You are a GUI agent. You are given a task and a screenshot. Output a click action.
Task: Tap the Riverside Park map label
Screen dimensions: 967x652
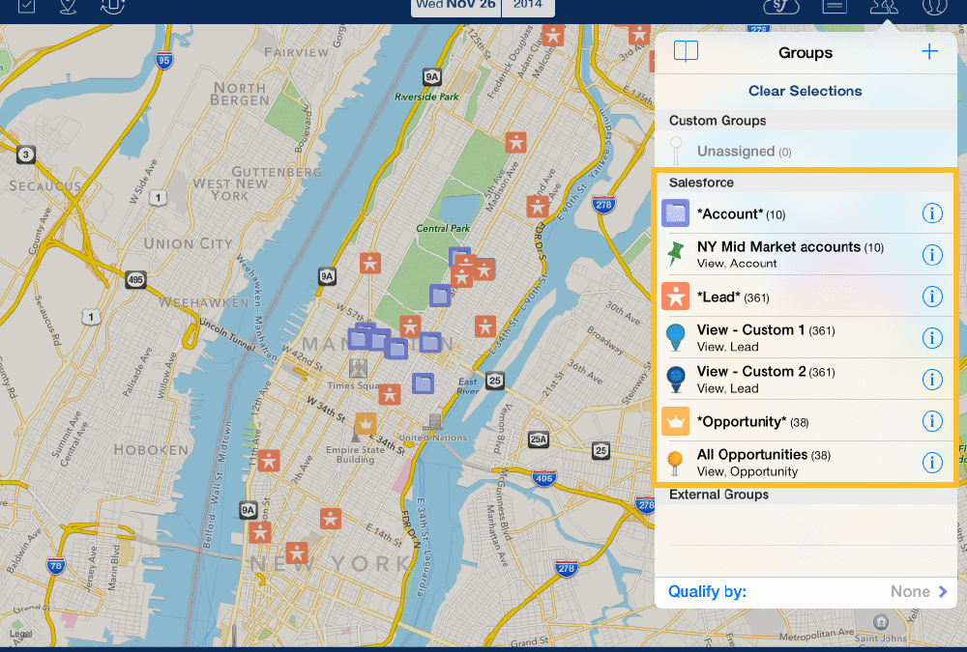point(426,97)
